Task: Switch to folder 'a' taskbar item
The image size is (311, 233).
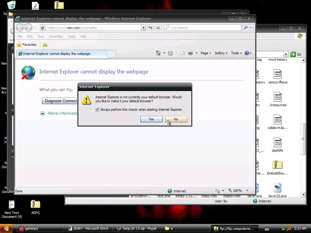Action: (x=186, y=228)
